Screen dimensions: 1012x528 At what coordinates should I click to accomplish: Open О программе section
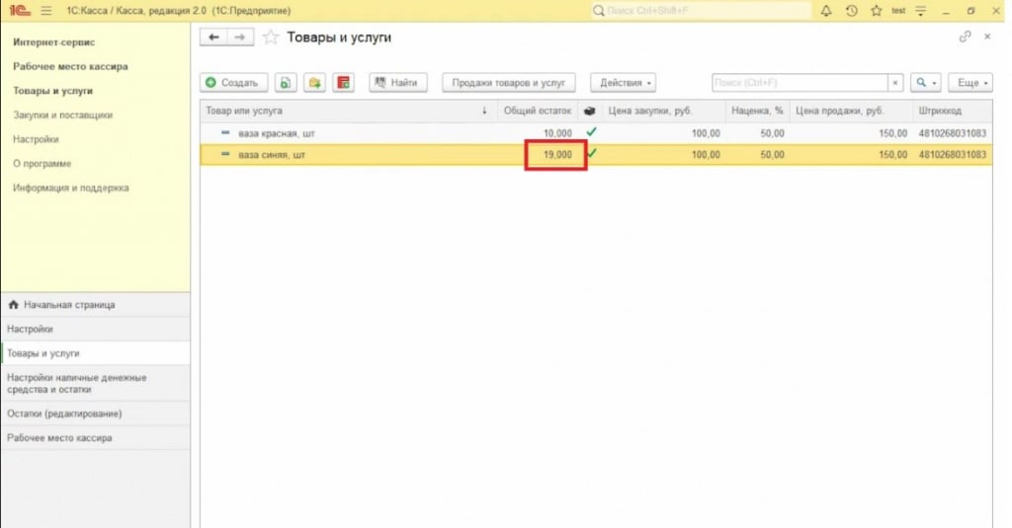coord(42,164)
